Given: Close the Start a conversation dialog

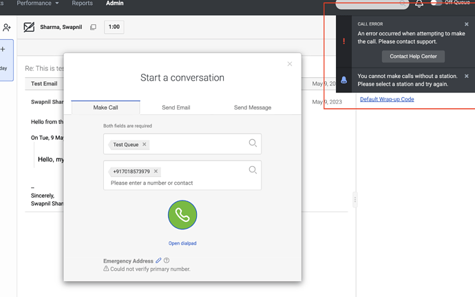Looking at the screenshot, I should tap(290, 63).
